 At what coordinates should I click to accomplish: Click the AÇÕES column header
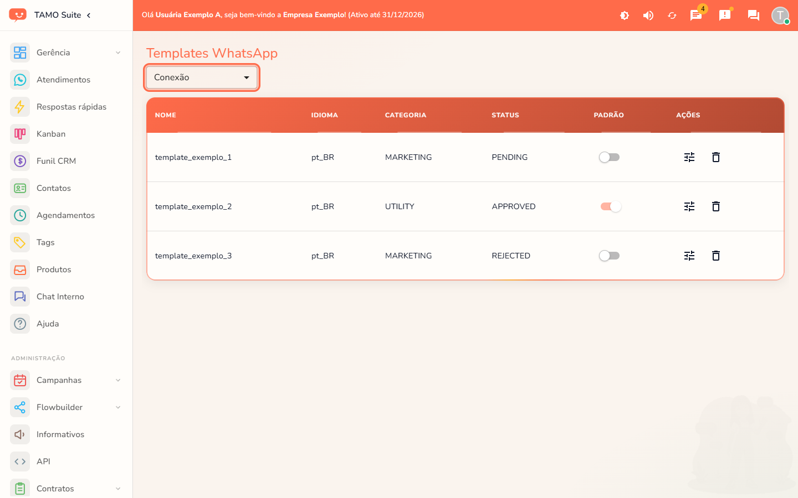688,115
